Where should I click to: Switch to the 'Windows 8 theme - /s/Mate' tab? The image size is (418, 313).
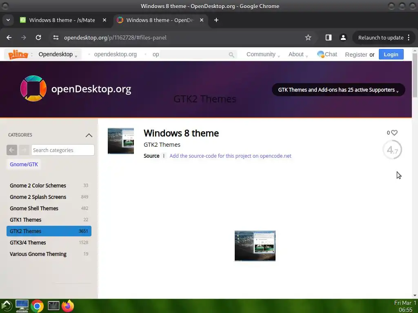pos(62,20)
